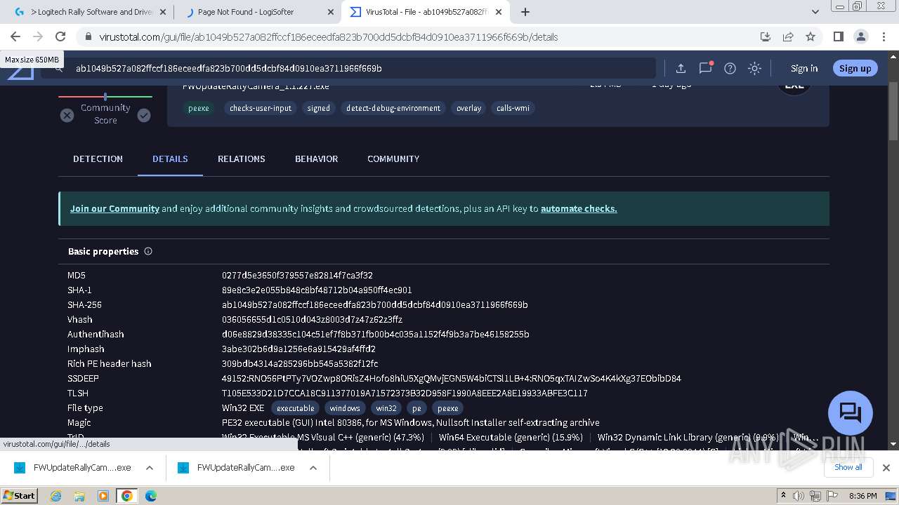
Task: Close the VirusTotal browser tab
Action: 498,12
